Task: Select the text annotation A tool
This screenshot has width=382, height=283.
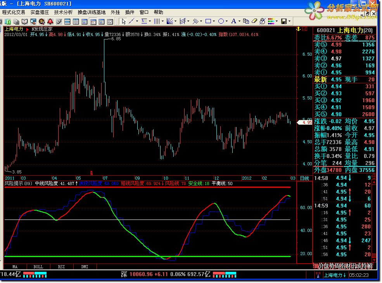Action: (x=233, y=21)
